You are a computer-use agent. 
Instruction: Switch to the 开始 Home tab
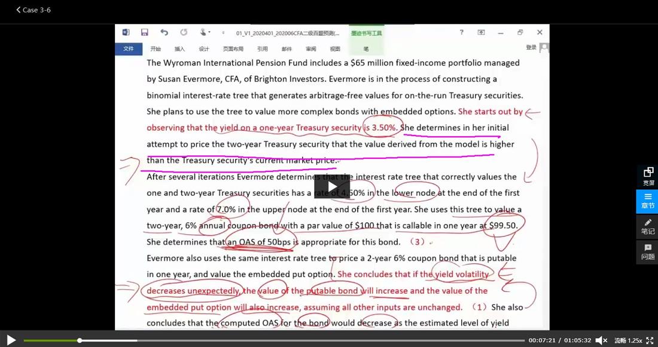tap(156, 49)
